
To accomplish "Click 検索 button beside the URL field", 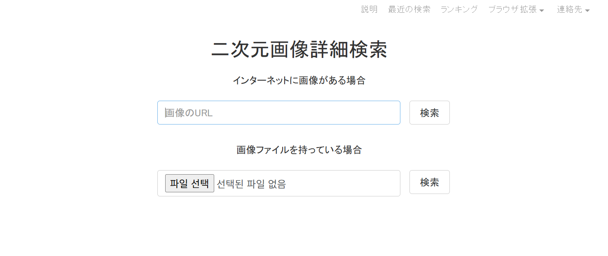I will click(430, 113).
